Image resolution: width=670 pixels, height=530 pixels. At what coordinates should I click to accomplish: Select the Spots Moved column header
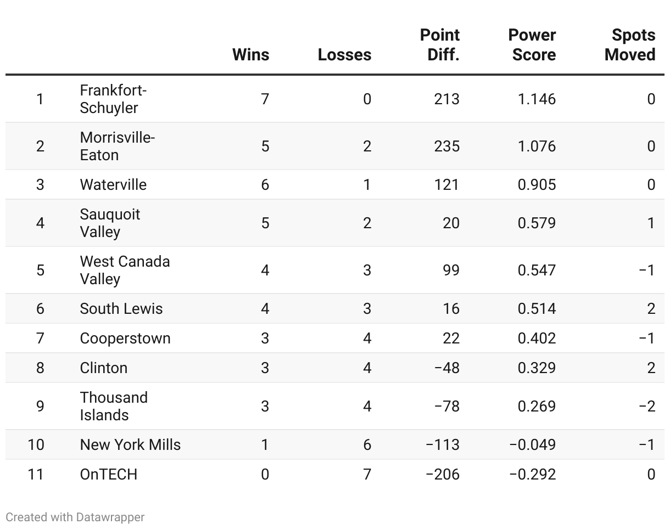630,44
